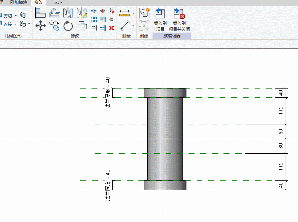
Task: Click the red Delete icon
Action: tap(112, 28)
